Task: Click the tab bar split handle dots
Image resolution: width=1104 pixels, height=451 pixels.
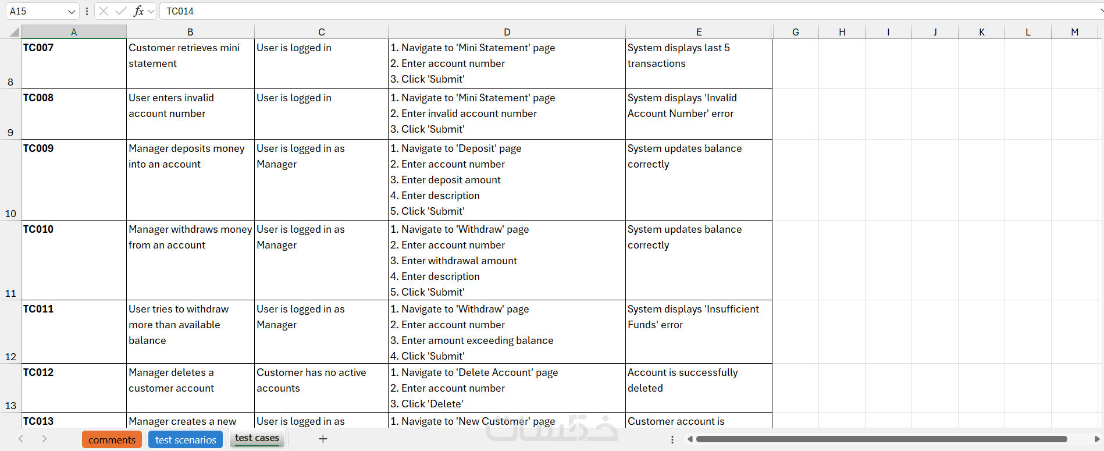Action: pos(672,439)
